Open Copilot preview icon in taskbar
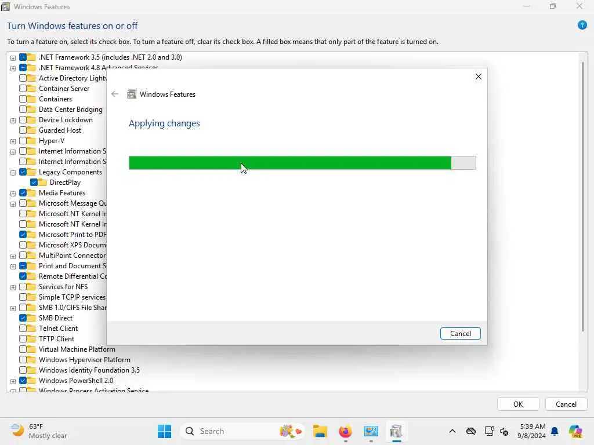594x445 pixels. [x=576, y=431]
